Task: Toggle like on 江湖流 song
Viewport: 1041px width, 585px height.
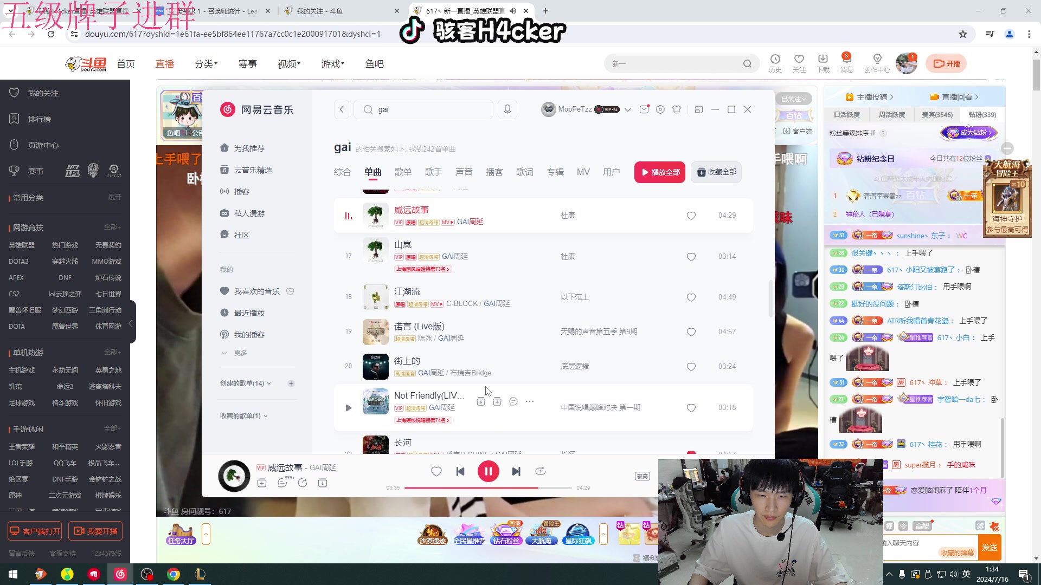Action: coord(691,297)
